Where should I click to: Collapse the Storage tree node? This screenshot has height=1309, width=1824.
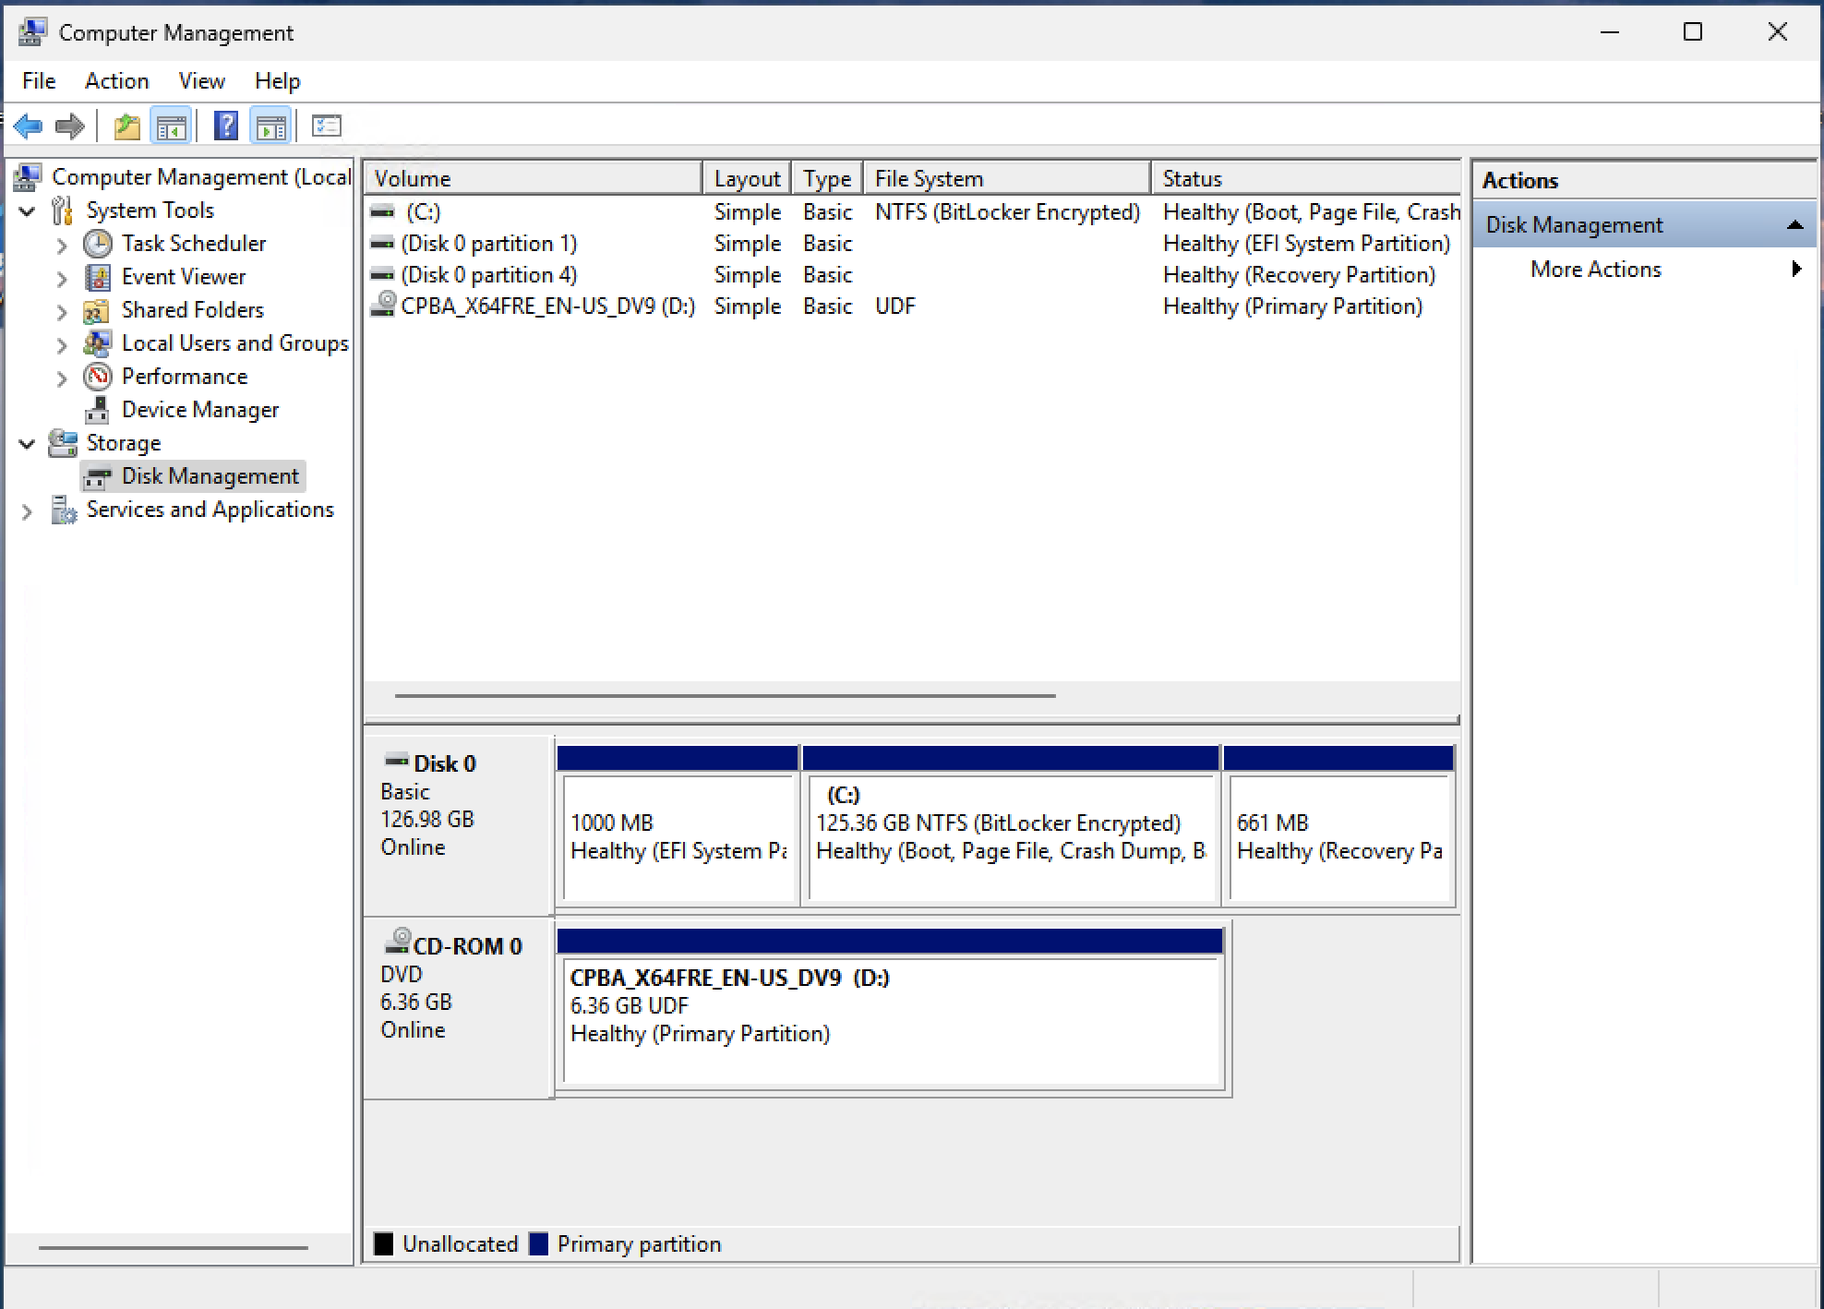click(x=28, y=444)
